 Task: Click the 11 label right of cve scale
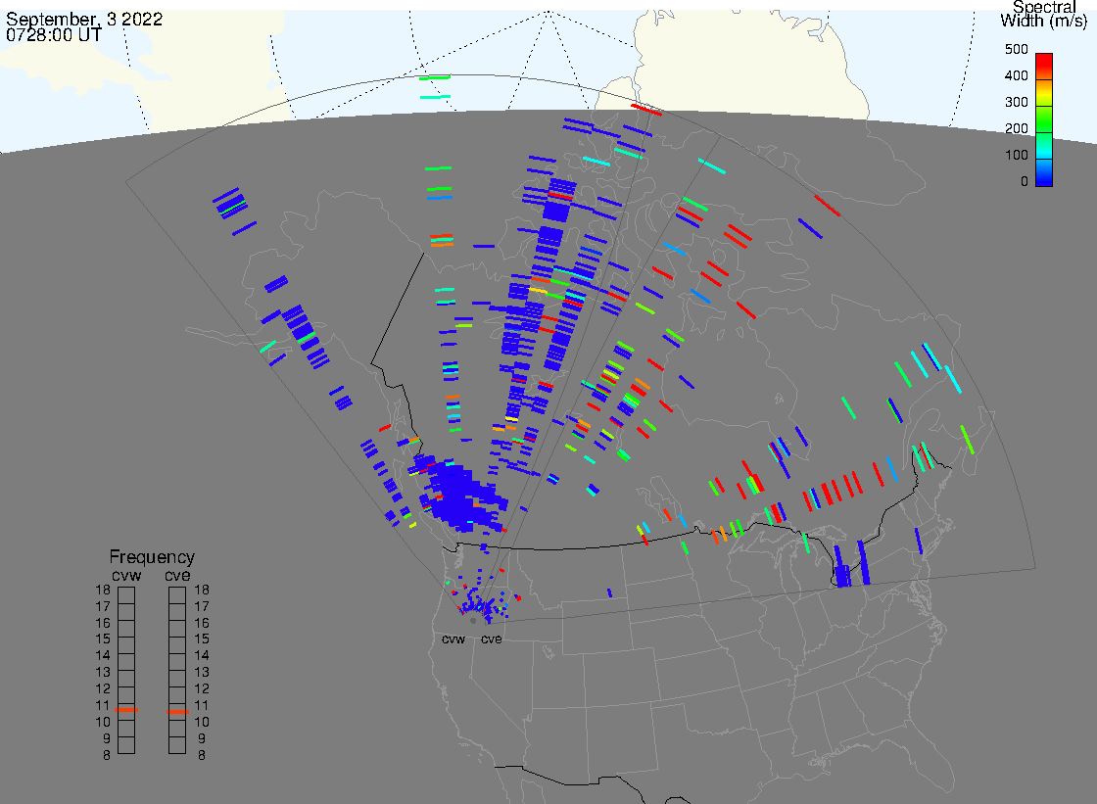[202, 705]
